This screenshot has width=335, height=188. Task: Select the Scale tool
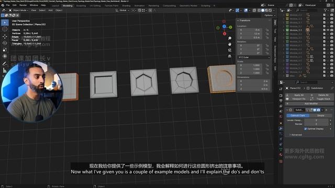5,50
